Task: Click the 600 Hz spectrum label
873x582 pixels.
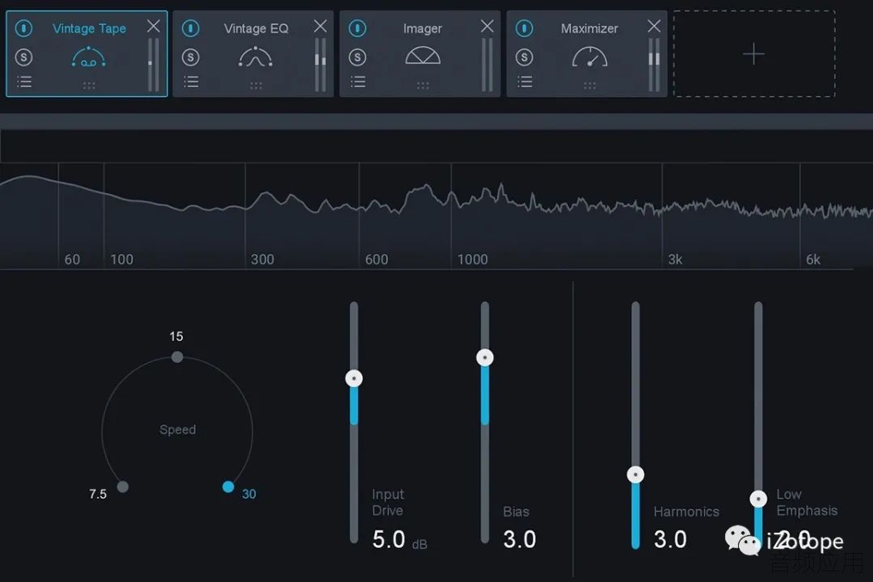Action: coord(377,259)
